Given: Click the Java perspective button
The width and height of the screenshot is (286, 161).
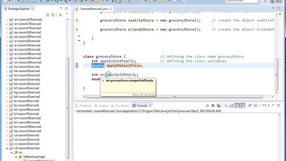Looking at the screenshot, I should point(276,1).
